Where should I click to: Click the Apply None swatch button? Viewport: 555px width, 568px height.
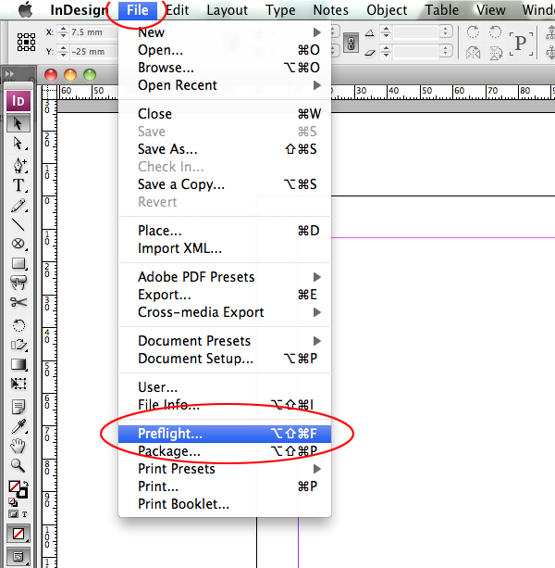click(18, 534)
